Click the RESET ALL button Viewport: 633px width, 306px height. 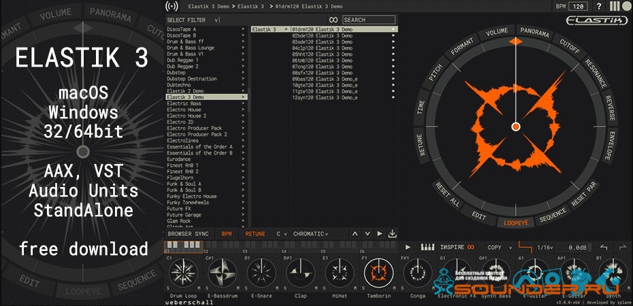(447, 196)
